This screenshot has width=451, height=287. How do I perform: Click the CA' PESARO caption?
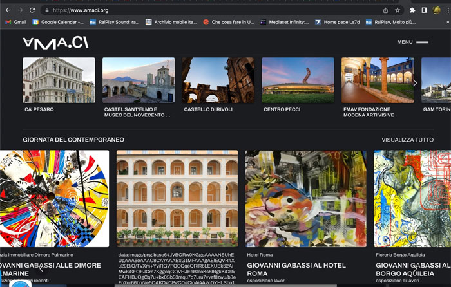coord(39,109)
